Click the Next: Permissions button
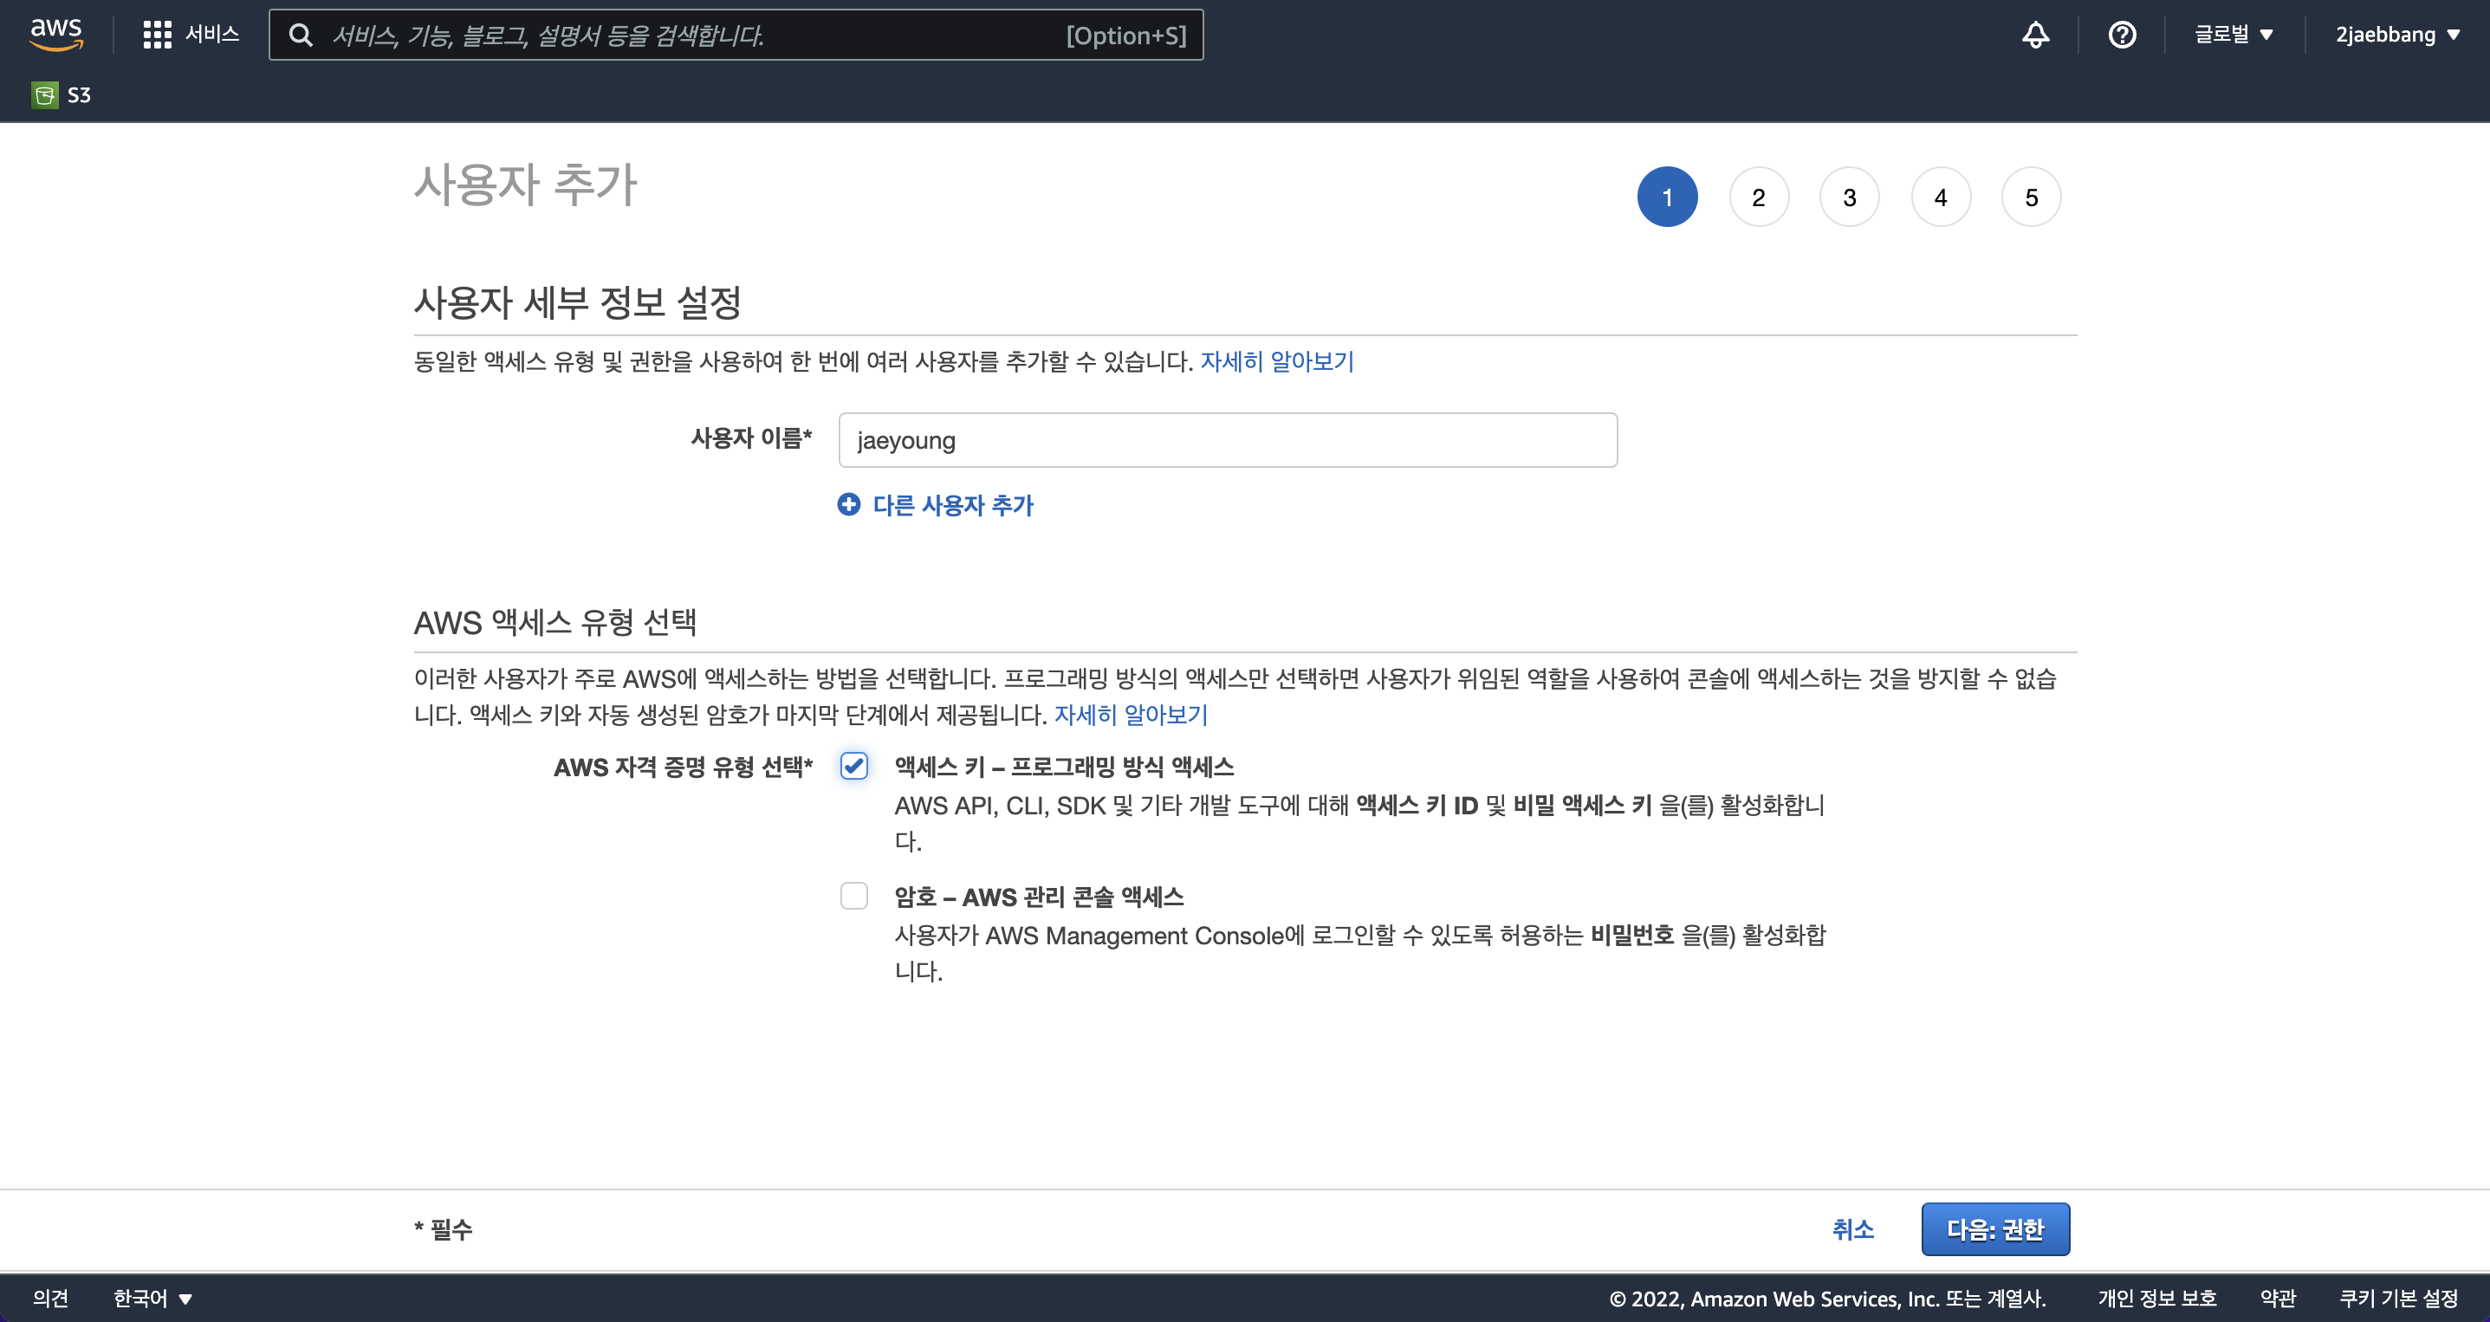Viewport: 2490px width, 1322px height. (1994, 1228)
